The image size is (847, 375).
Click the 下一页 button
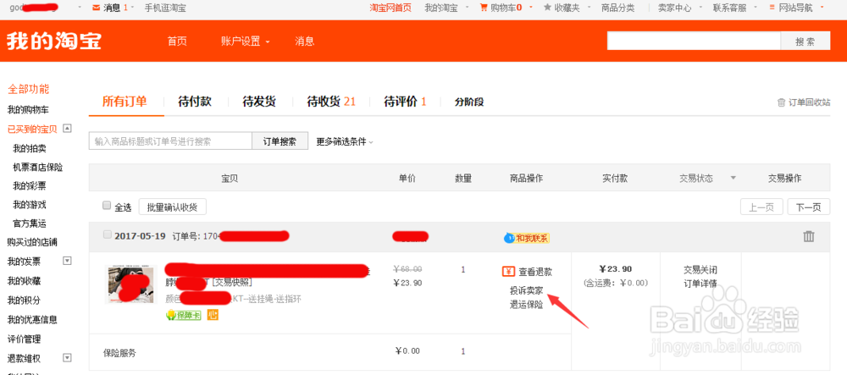click(809, 207)
